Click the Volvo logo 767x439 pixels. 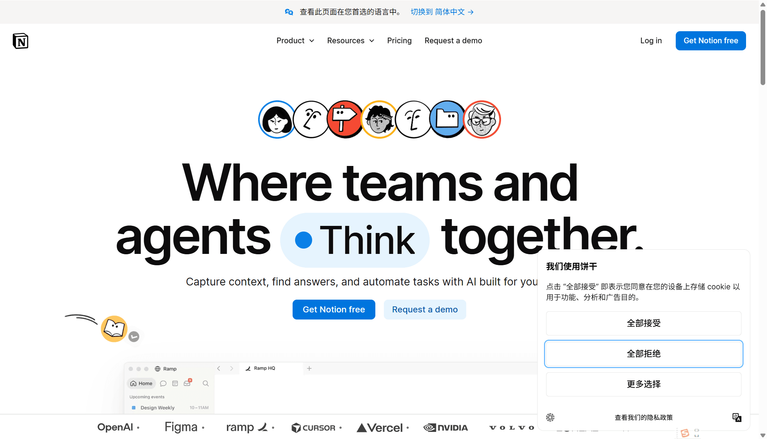coord(512,428)
